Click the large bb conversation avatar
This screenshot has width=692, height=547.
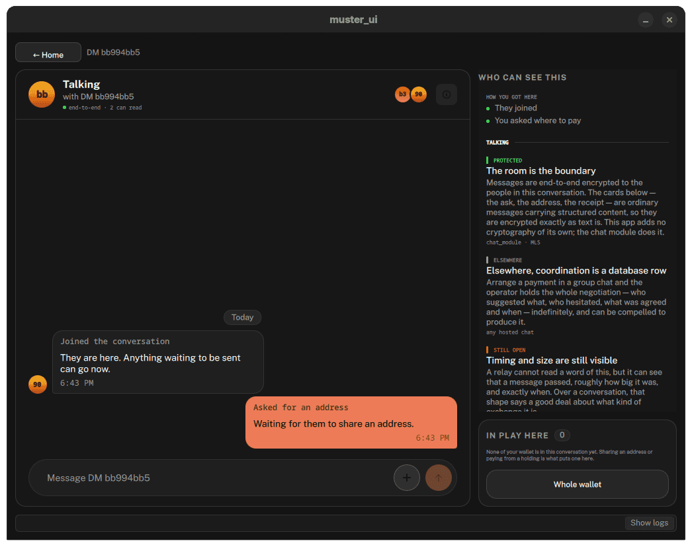click(x=42, y=94)
